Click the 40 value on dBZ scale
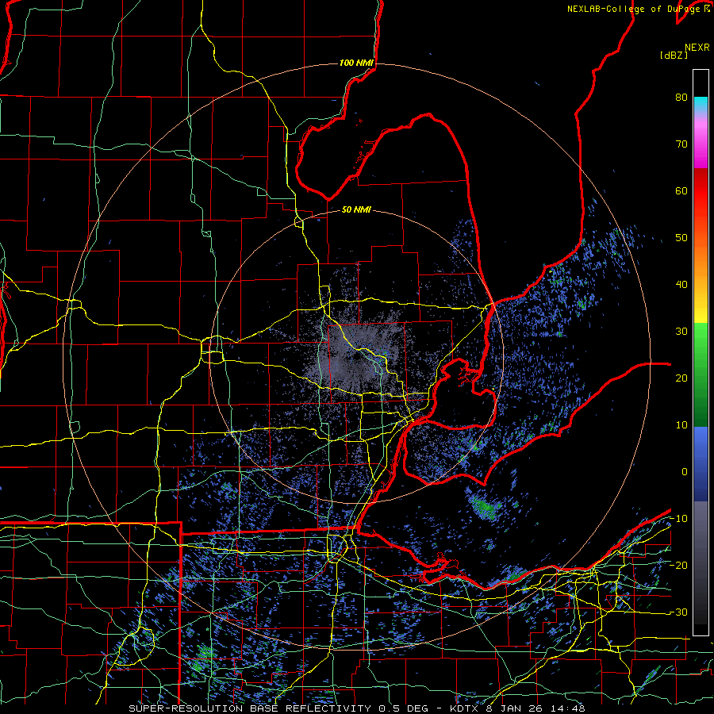The height and width of the screenshot is (714, 714). point(681,285)
